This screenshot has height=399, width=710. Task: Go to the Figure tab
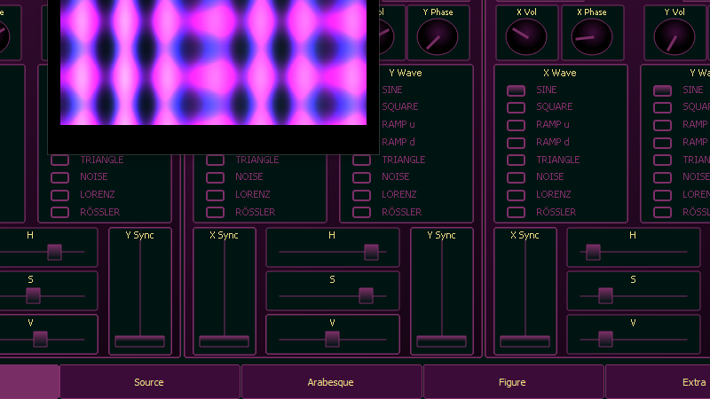tap(513, 382)
